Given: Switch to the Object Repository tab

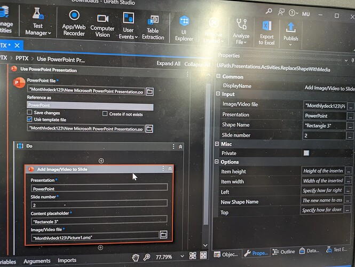Looking at the screenshot, I should coord(227,255).
